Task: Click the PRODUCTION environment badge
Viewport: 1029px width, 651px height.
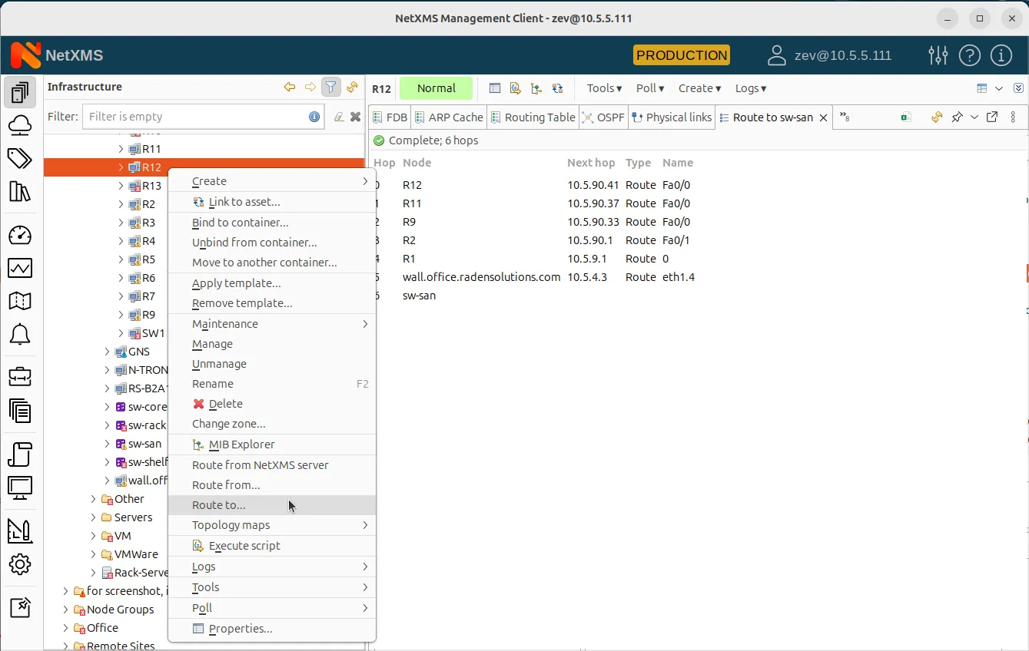Action: (x=681, y=55)
